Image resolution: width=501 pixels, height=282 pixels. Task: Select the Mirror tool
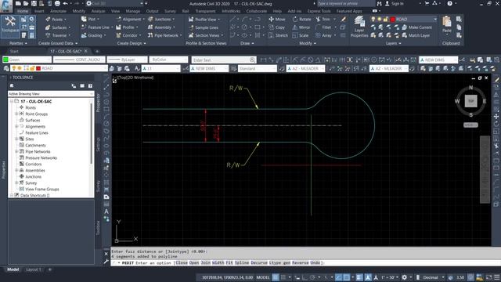[301, 27]
